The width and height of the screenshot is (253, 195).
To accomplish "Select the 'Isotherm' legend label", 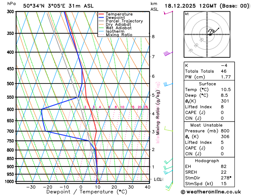I will pyautogui.click(x=115, y=31).
